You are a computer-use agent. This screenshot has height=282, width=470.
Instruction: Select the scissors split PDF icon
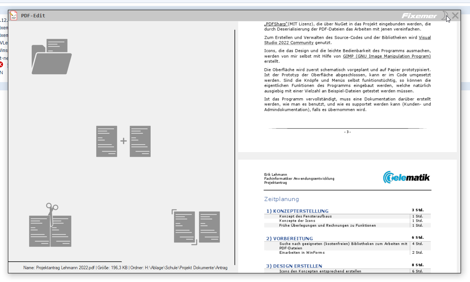click(50, 226)
